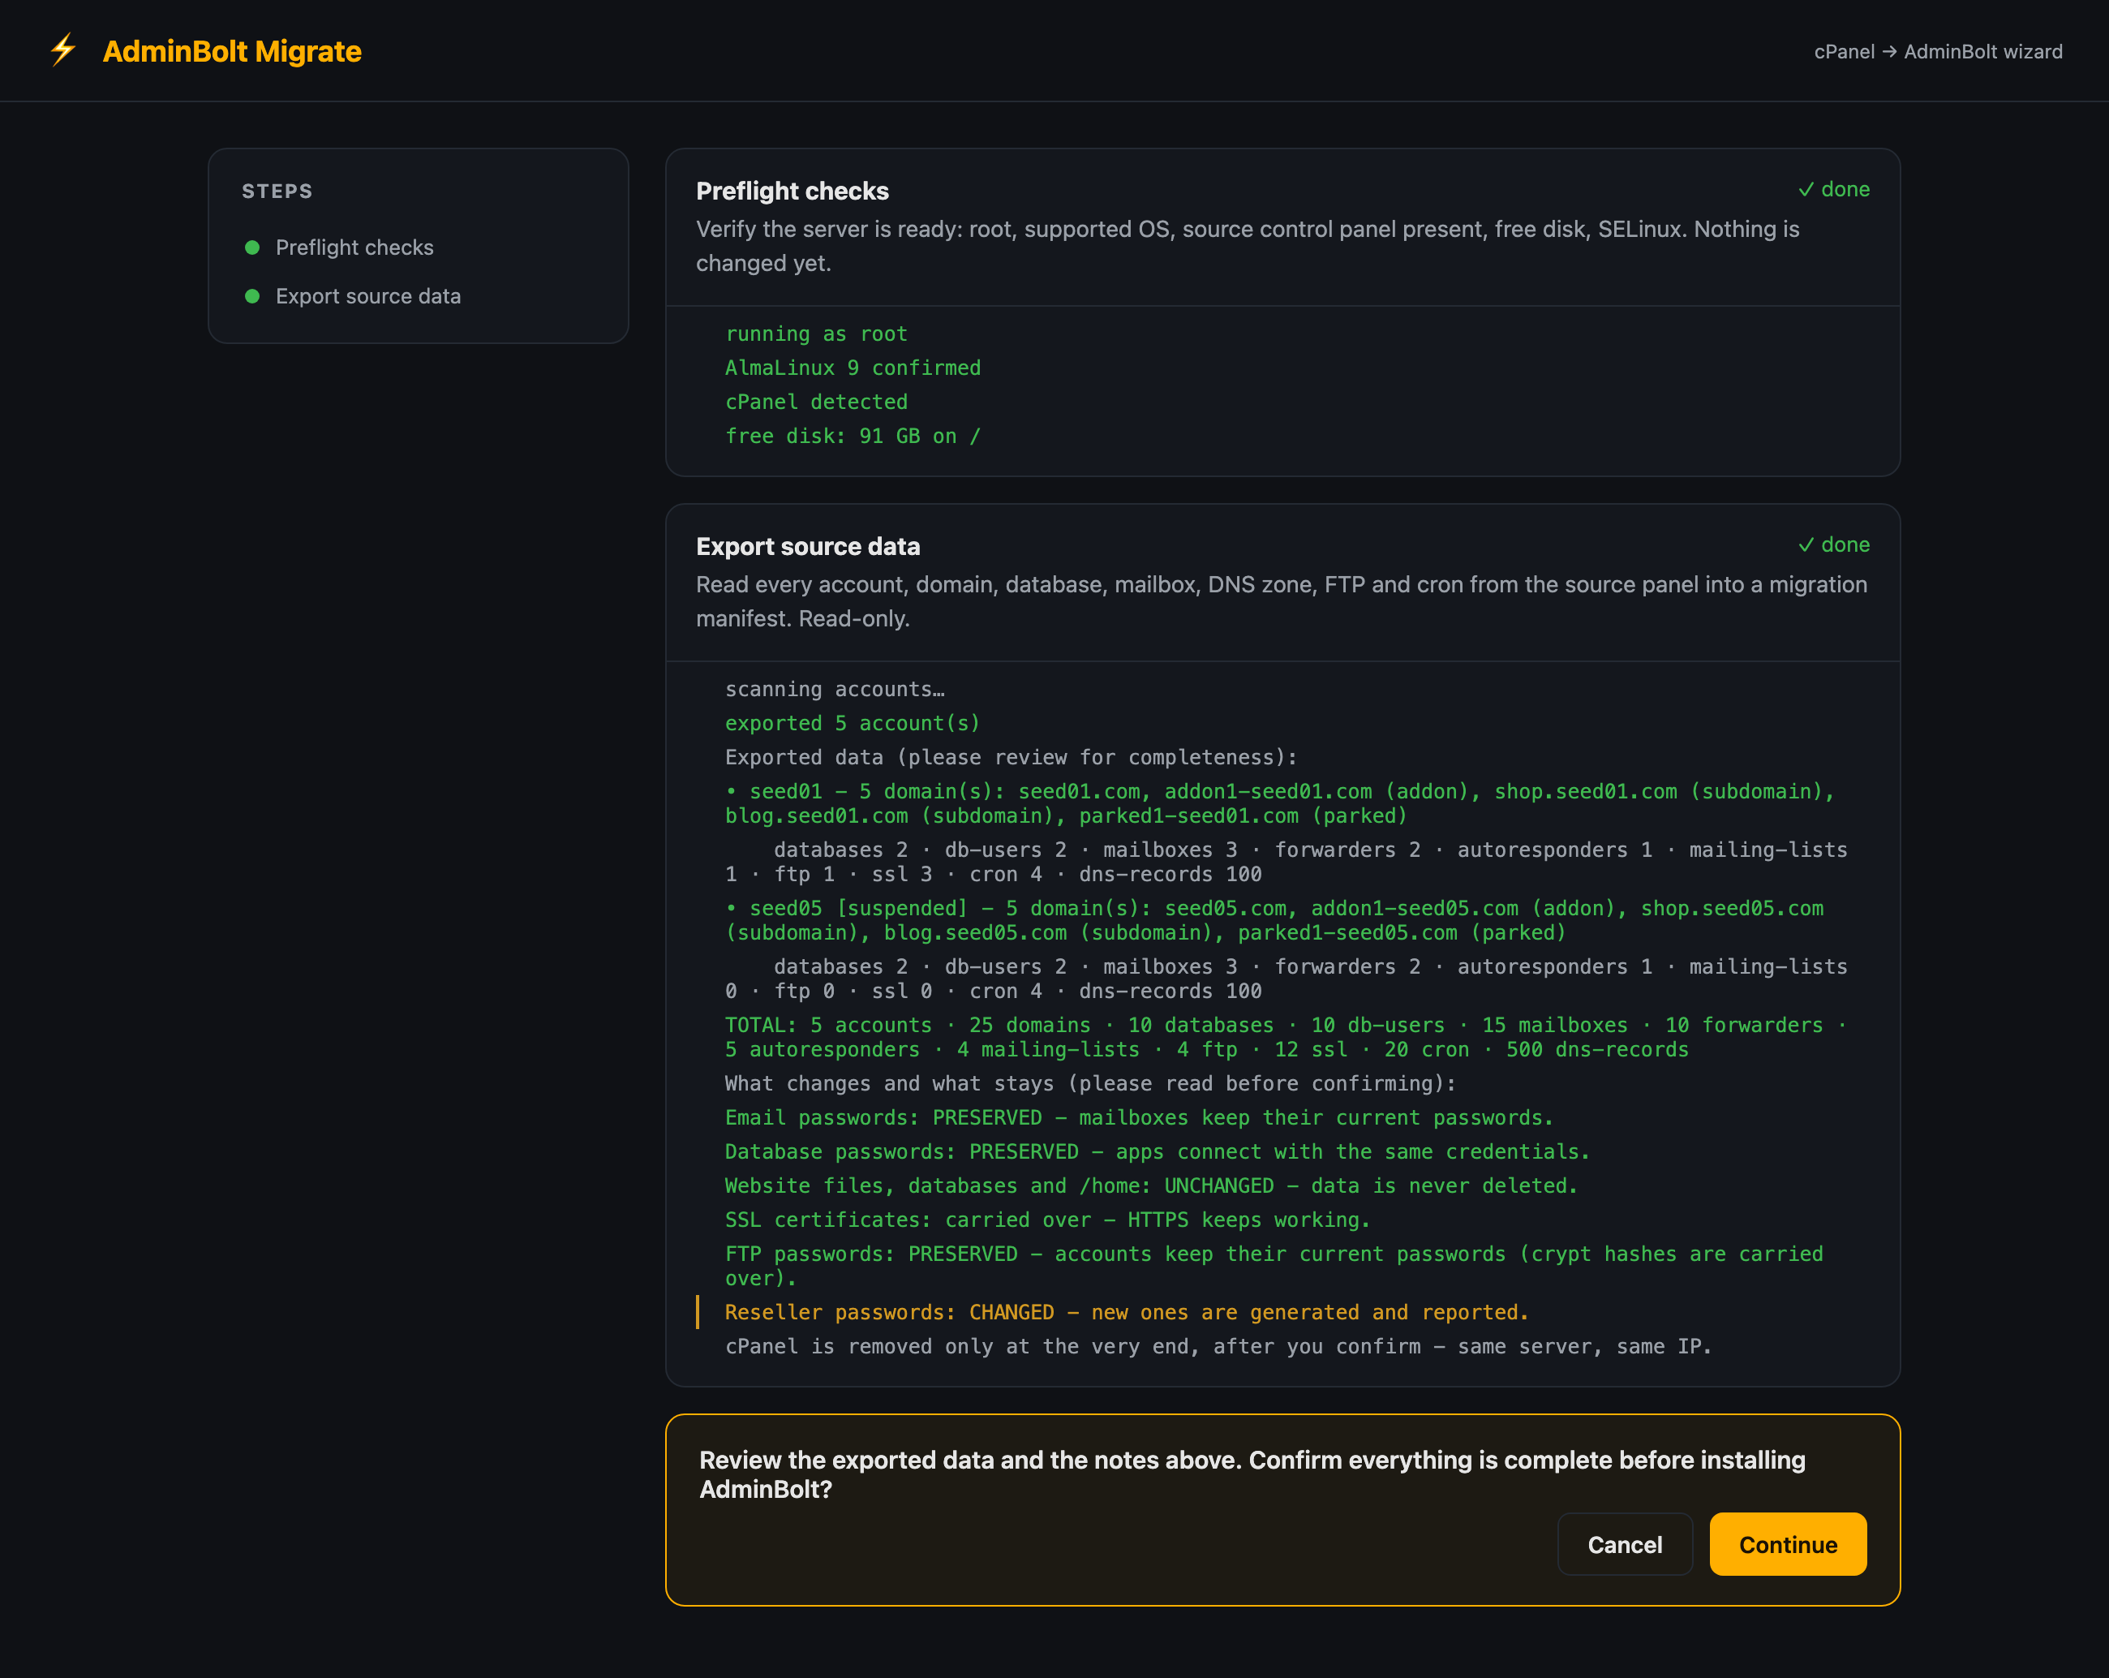
Task: Click the 'Email passwords: PRESERVED' line
Action: coord(1139,1117)
